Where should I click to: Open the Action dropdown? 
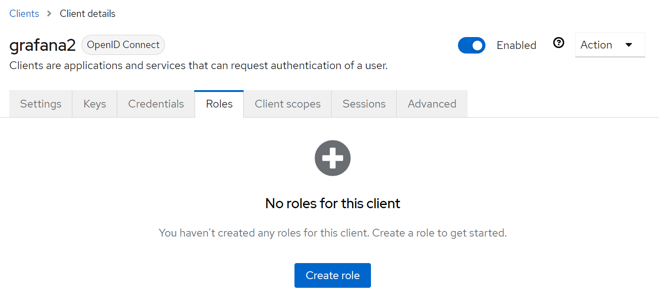pyautogui.click(x=610, y=45)
